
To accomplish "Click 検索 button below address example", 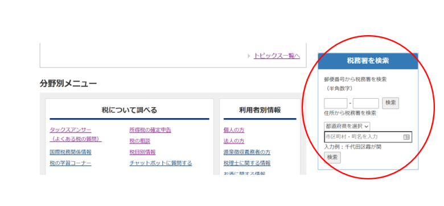I will [x=332, y=157].
